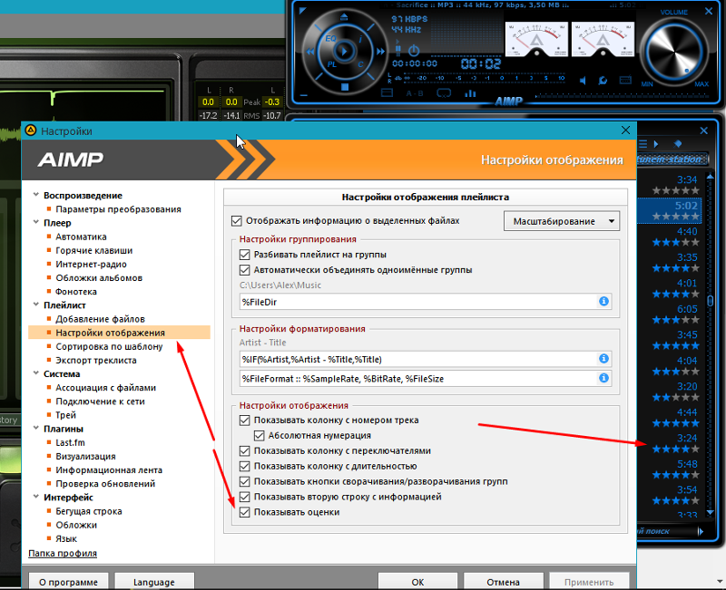Click info icon beside %FileFormat field
Viewport: 726px width, 590px height.
point(603,378)
